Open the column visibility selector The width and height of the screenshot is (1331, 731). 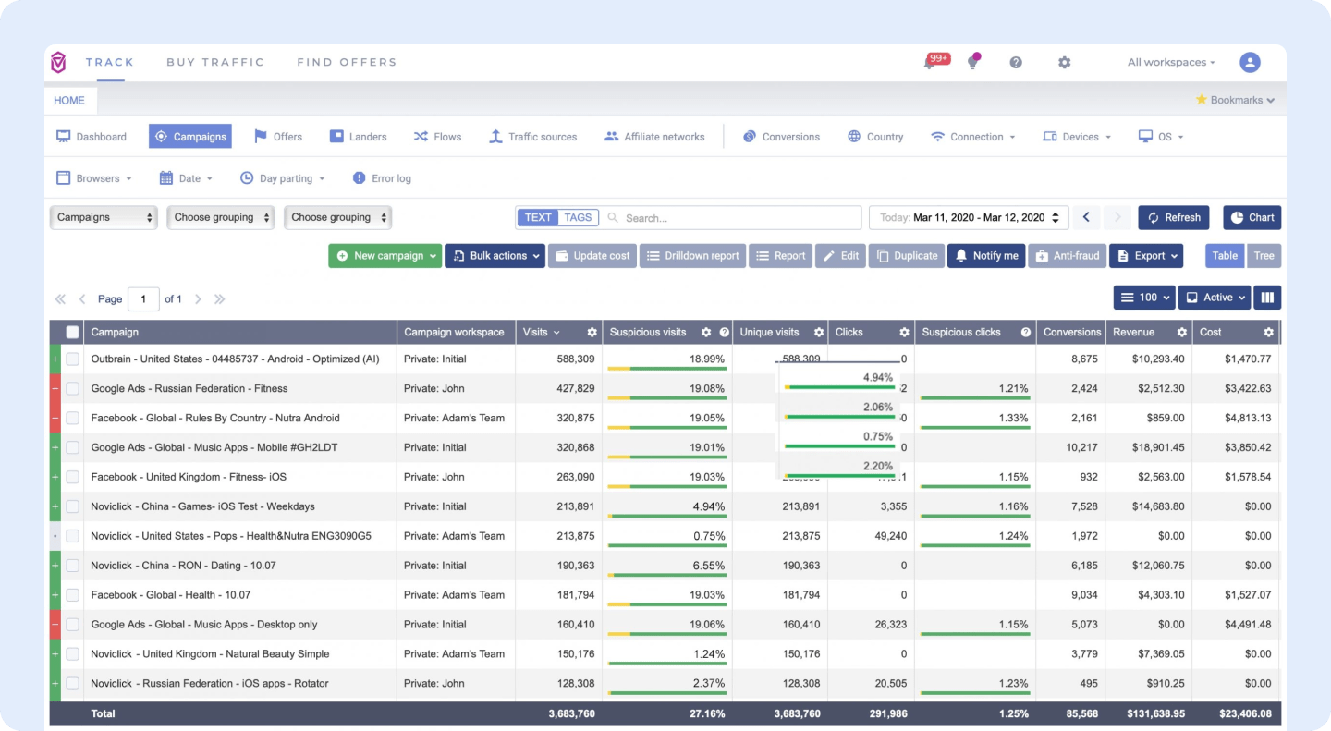(x=1267, y=297)
